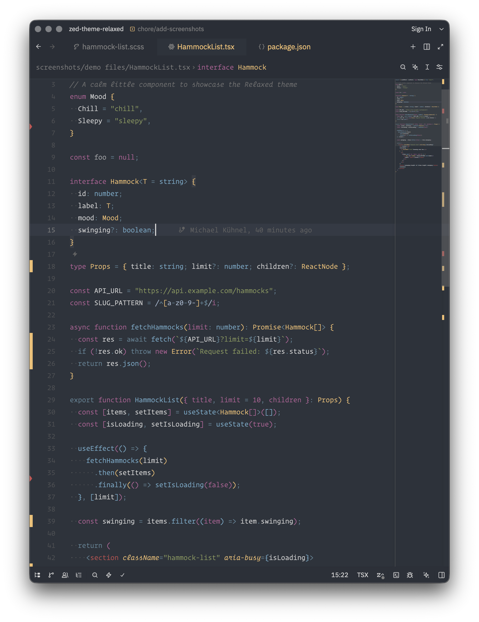Screen dimensions: 479x622
Task: Click the edit prediction Z icon
Action: [x=380, y=575]
